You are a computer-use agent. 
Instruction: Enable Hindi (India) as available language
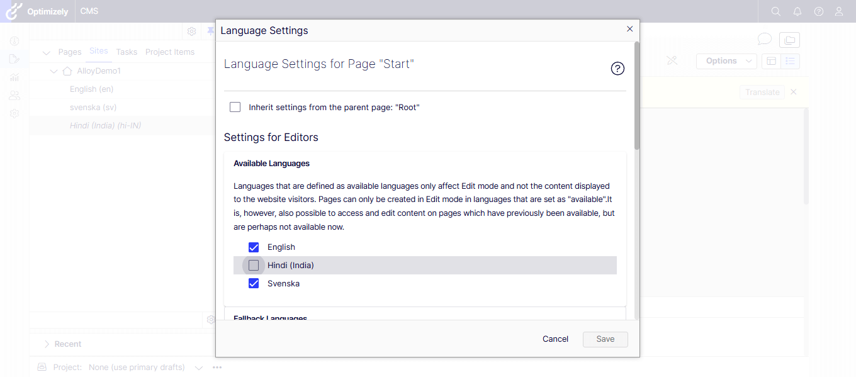point(254,265)
